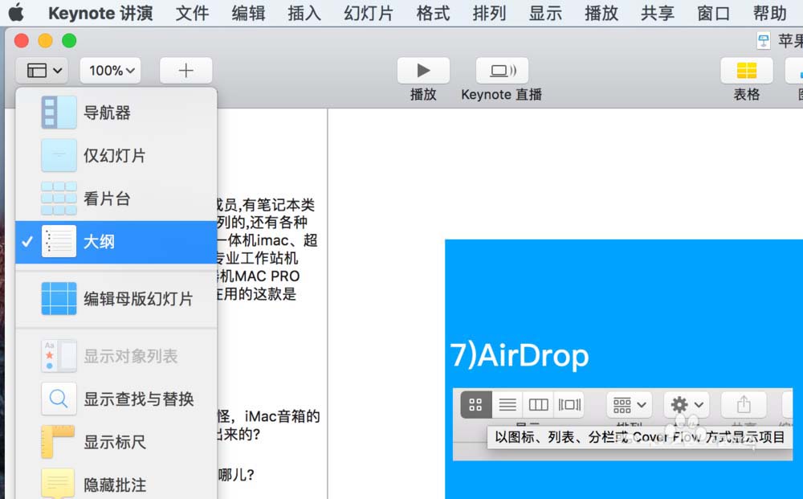
Task: Open the 窗口 menu
Action: click(713, 13)
